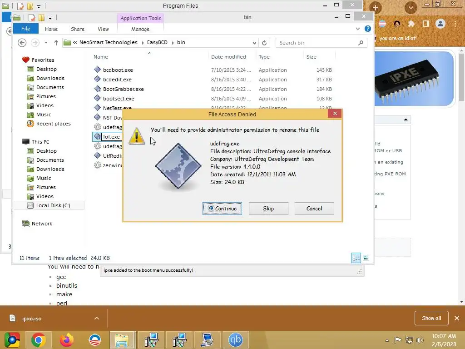Open Downloads under Favorites

[50, 78]
